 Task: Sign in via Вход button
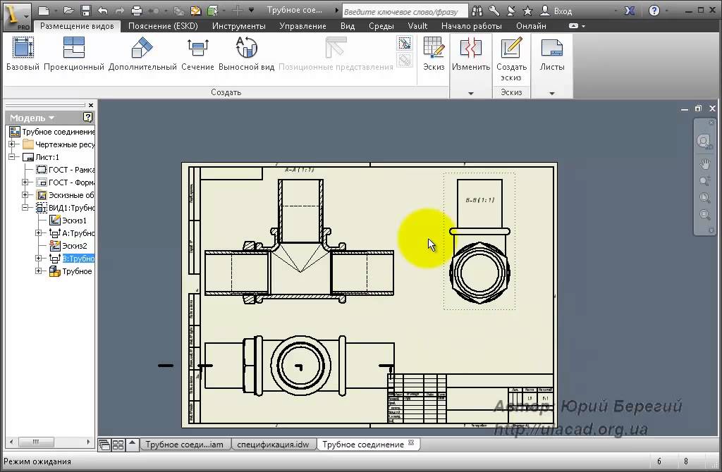556,11
